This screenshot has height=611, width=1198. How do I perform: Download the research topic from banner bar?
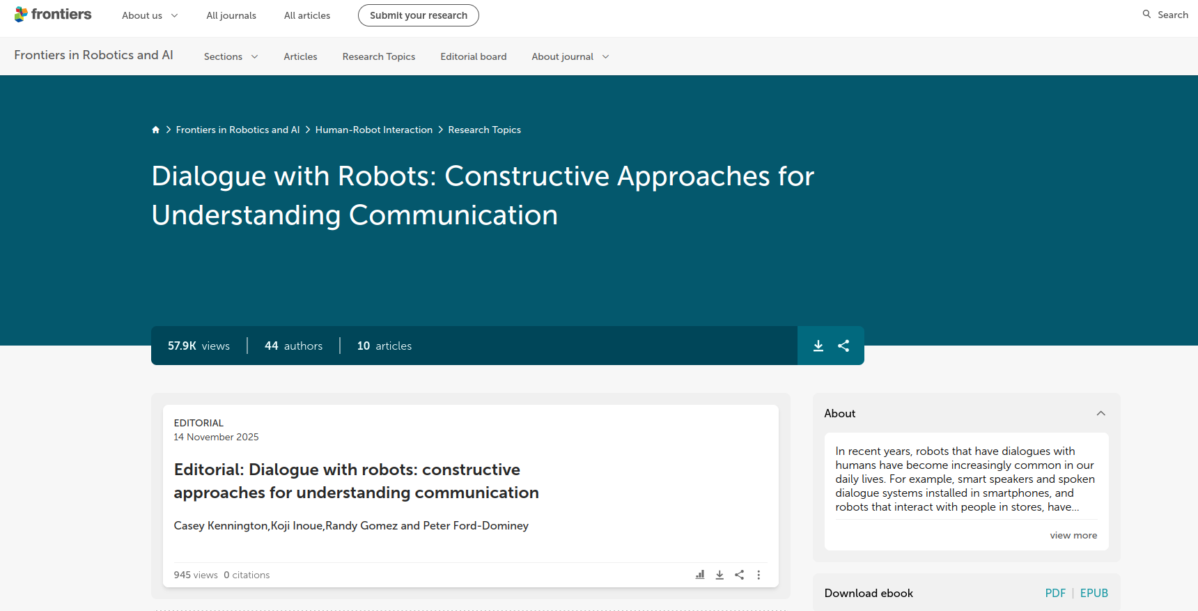pyautogui.click(x=818, y=346)
